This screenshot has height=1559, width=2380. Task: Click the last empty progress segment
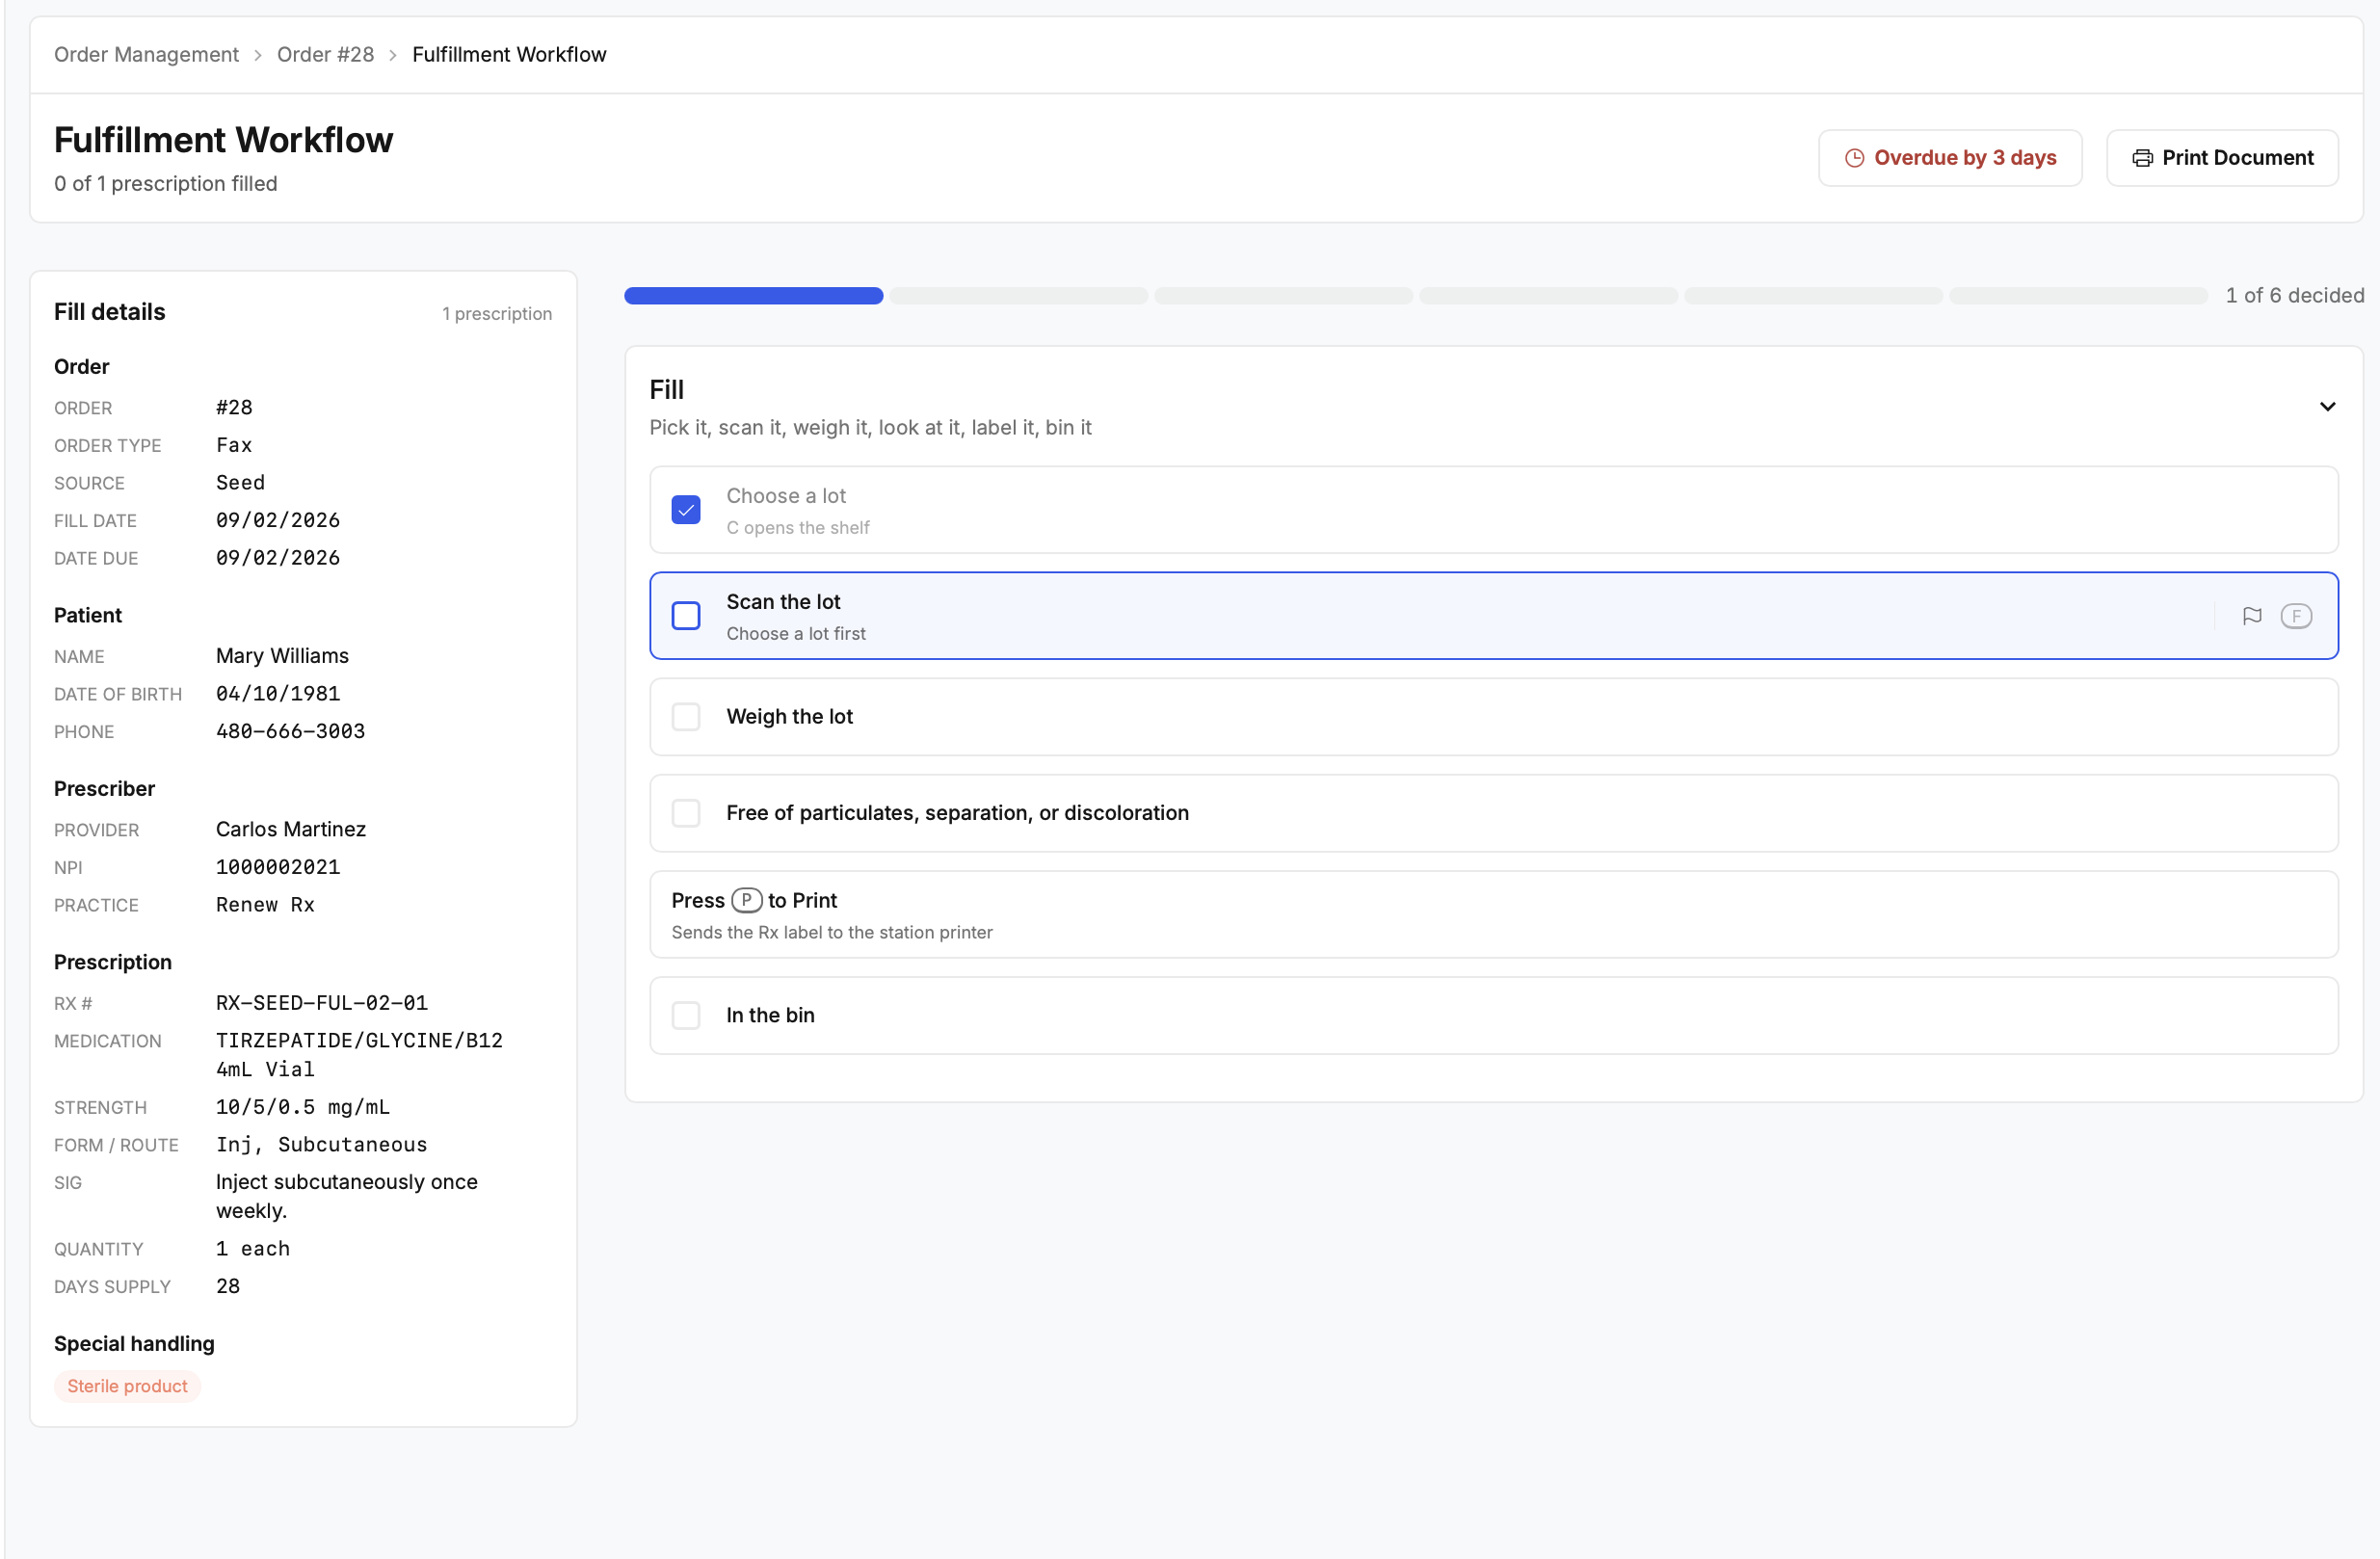point(2078,296)
